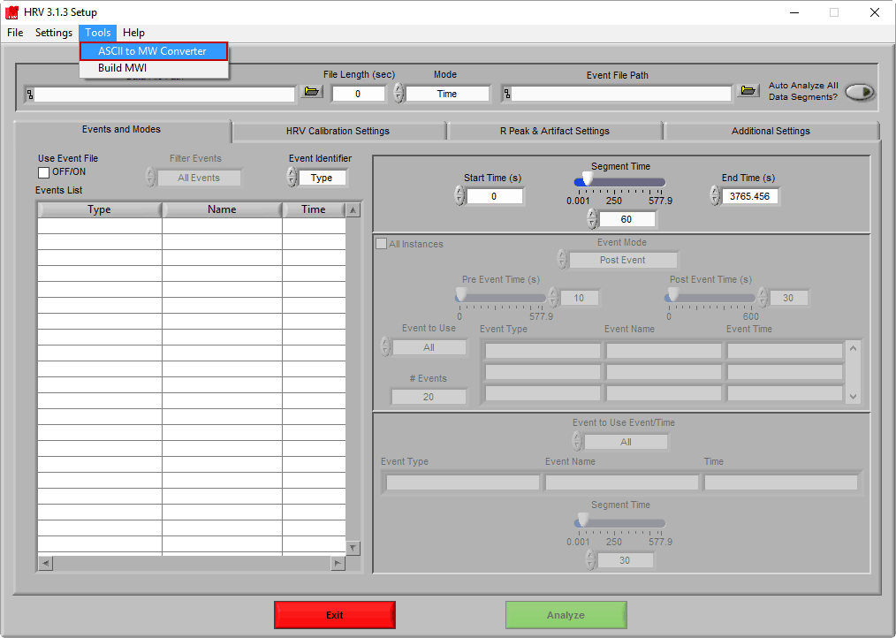Open the Event Identifier Type selector
The height and width of the screenshot is (638, 896).
tap(323, 178)
